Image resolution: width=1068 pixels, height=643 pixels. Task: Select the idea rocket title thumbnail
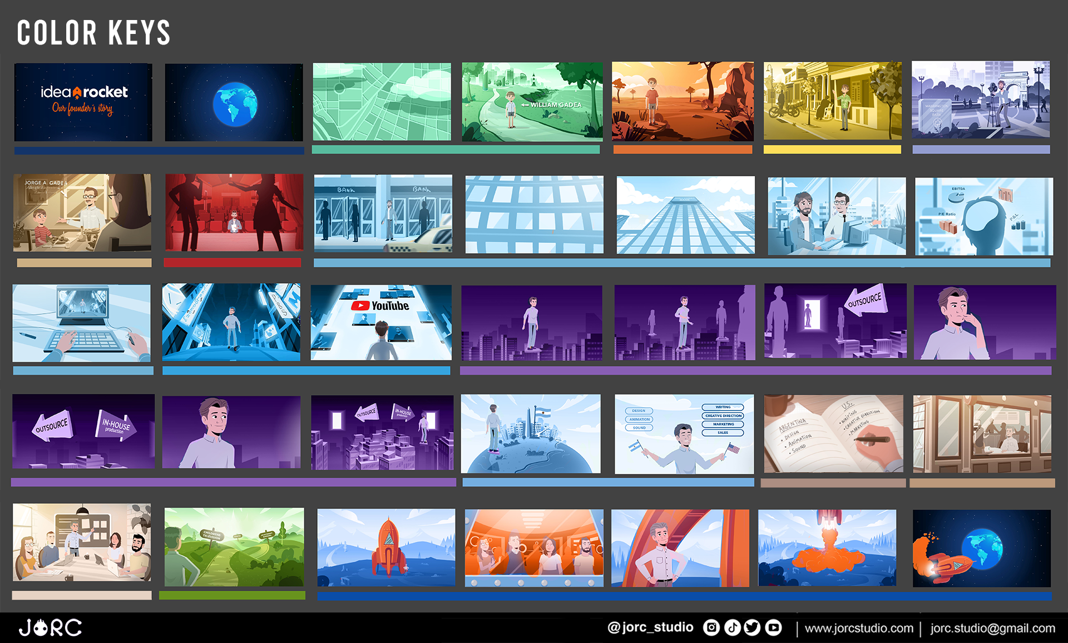83,102
